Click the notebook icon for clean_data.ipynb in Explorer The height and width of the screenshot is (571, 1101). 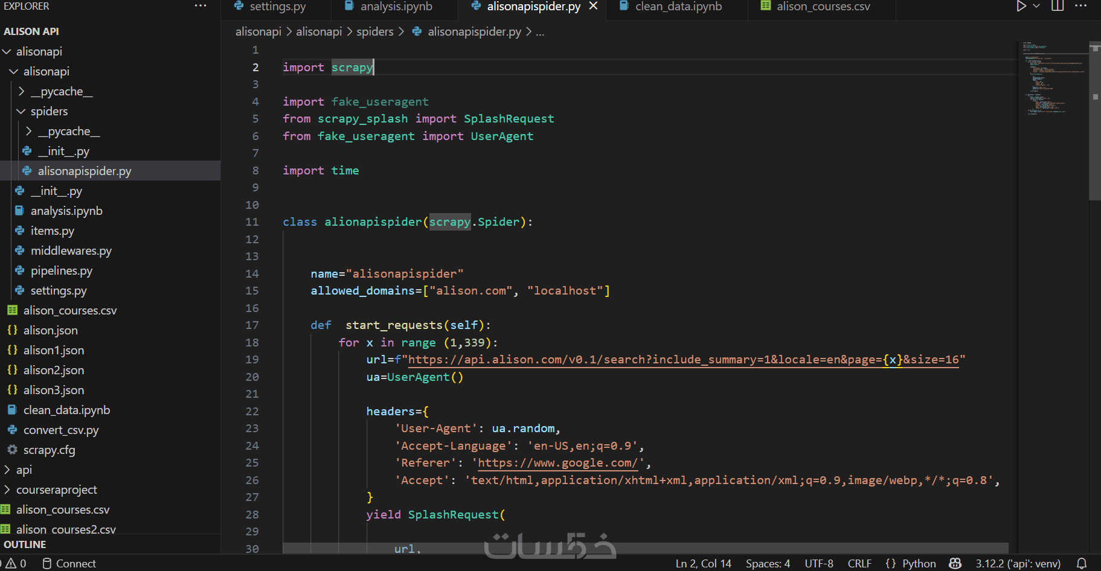pos(12,410)
